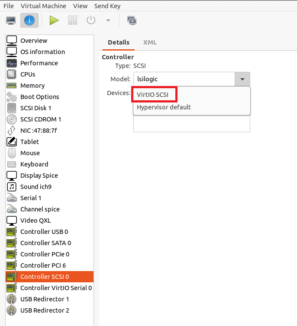This screenshot has width=297, height=326.
Task: Open the Virtual Machine menu
Action: tap(44, 6)
